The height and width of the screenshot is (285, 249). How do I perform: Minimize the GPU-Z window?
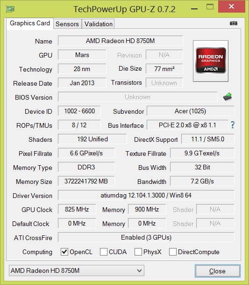(194, 7)
